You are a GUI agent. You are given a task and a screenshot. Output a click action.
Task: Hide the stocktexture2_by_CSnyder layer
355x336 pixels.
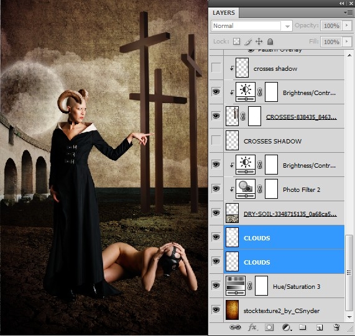(x=216, y=309)
